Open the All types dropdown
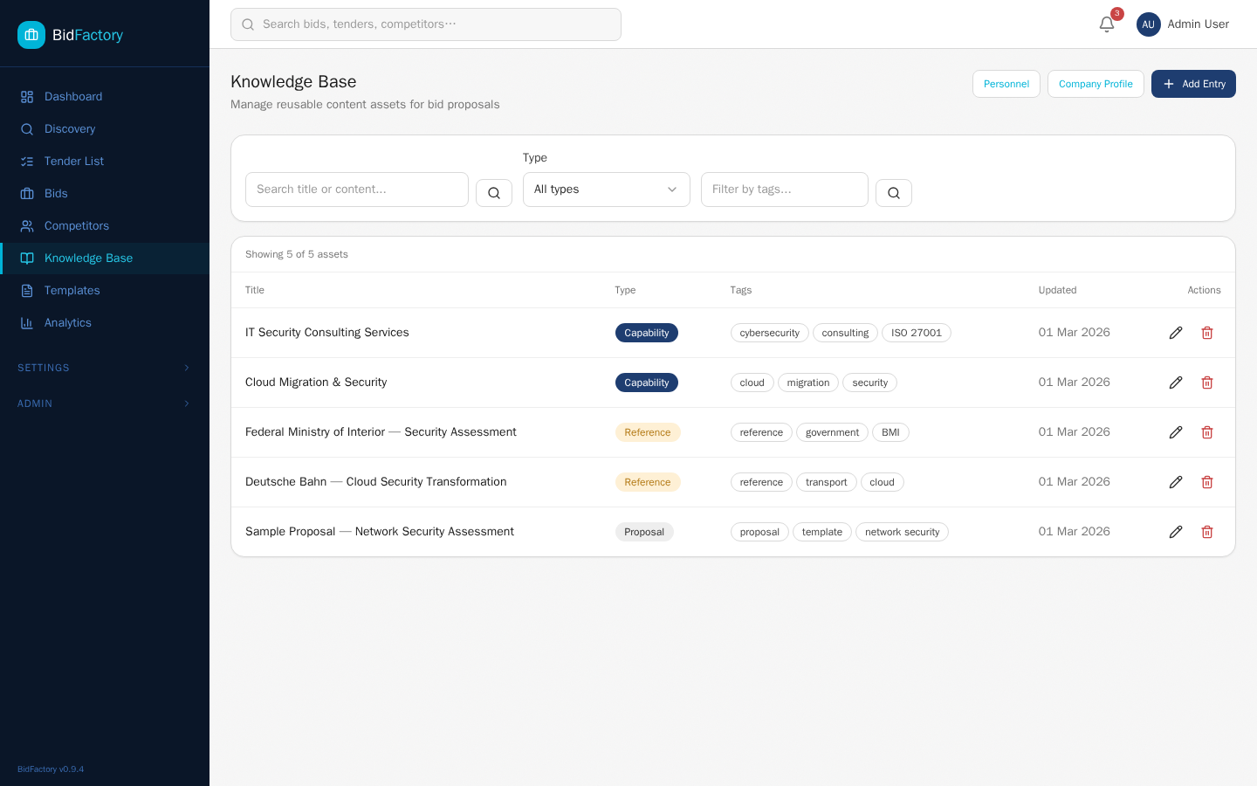The height and width of the screenshot is (786, 1257). (x=607, y=190)
